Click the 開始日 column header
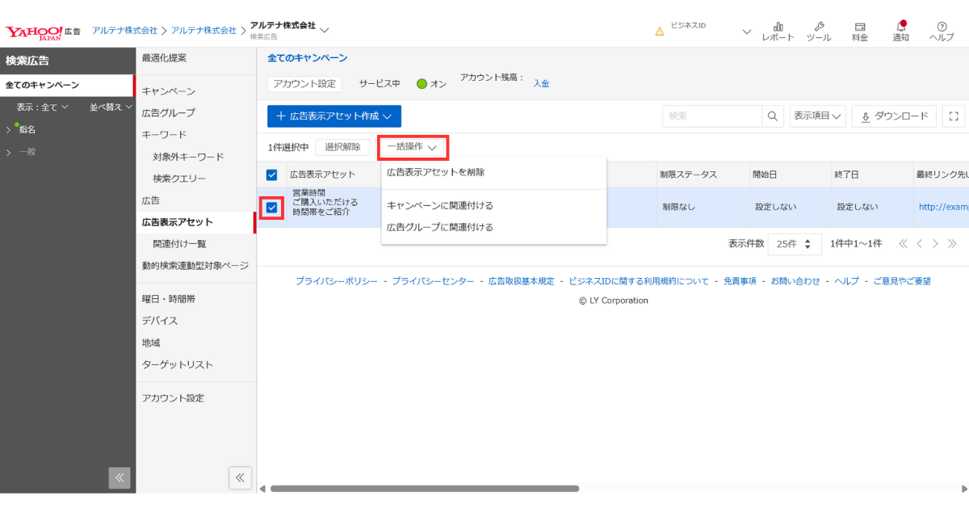 [x=790, y=175]
